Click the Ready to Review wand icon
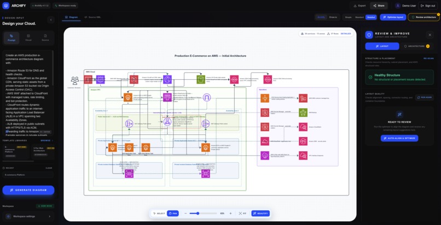 (x=399, y=114)
